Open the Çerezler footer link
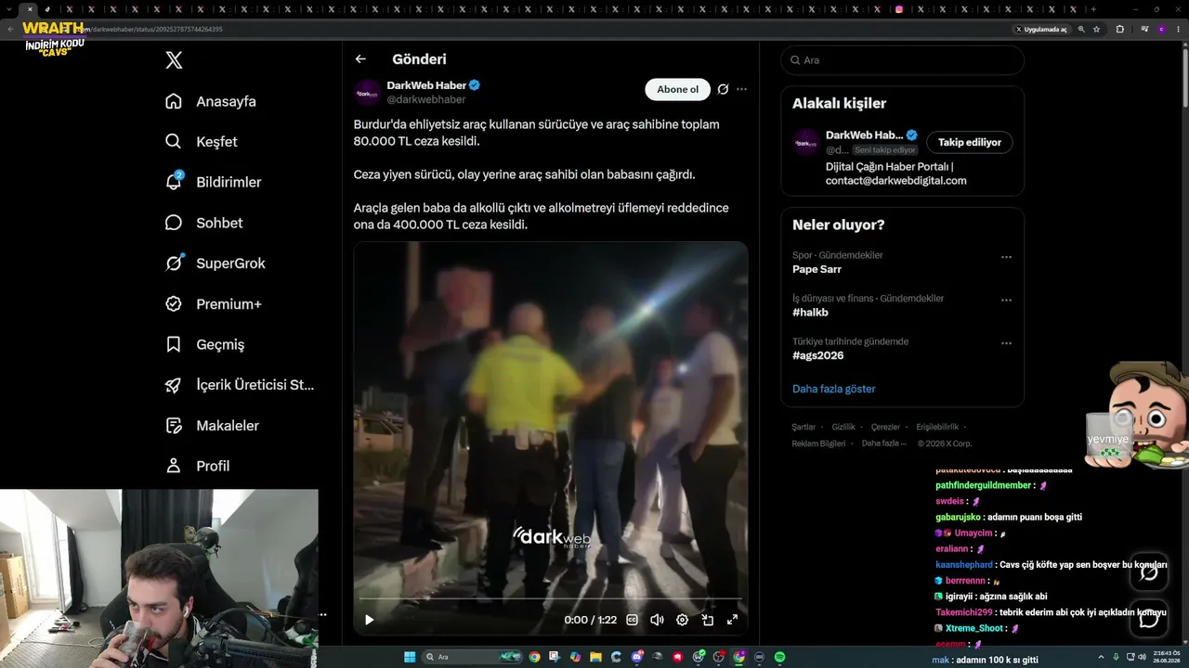The width and height of the screenshot is (1189, 668). 885,427
